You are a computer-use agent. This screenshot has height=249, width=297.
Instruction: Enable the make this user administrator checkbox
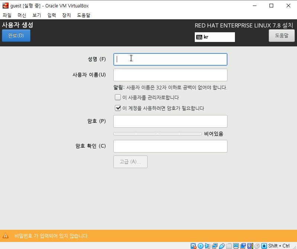[118, 97]
